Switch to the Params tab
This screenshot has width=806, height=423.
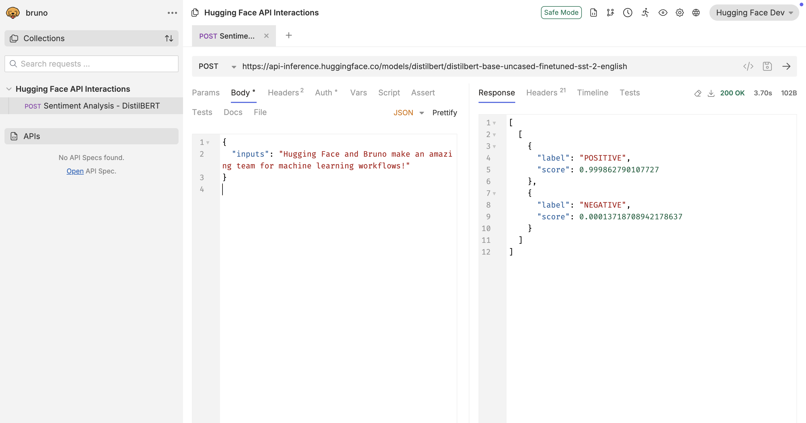(206, 93)
